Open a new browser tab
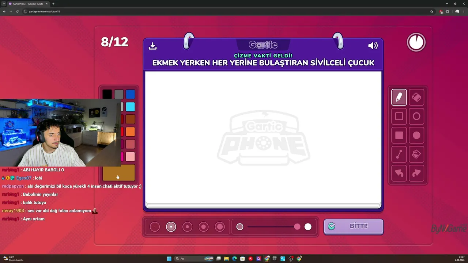468x263 pixels. click(53, 4)
